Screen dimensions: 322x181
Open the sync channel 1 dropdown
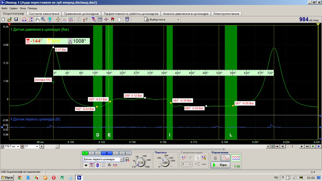click(x=187, y=164)
